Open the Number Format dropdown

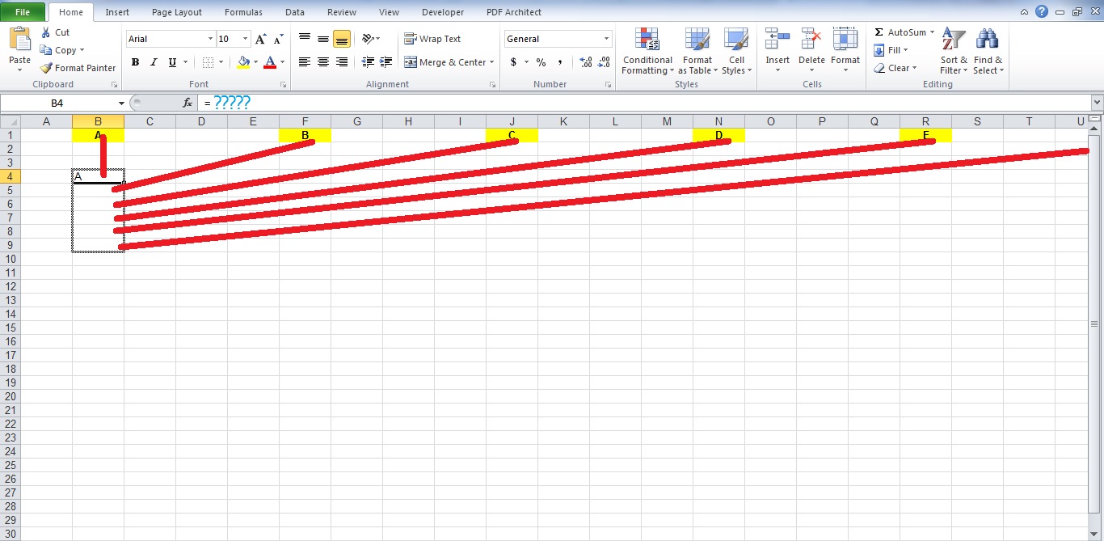tap(606, 38)
